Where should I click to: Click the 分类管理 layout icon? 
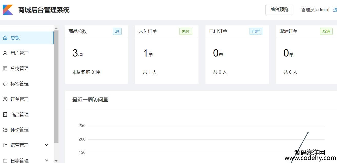point(5,69)
